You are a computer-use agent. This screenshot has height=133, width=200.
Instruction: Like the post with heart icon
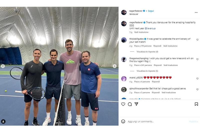tap(123, 104)
